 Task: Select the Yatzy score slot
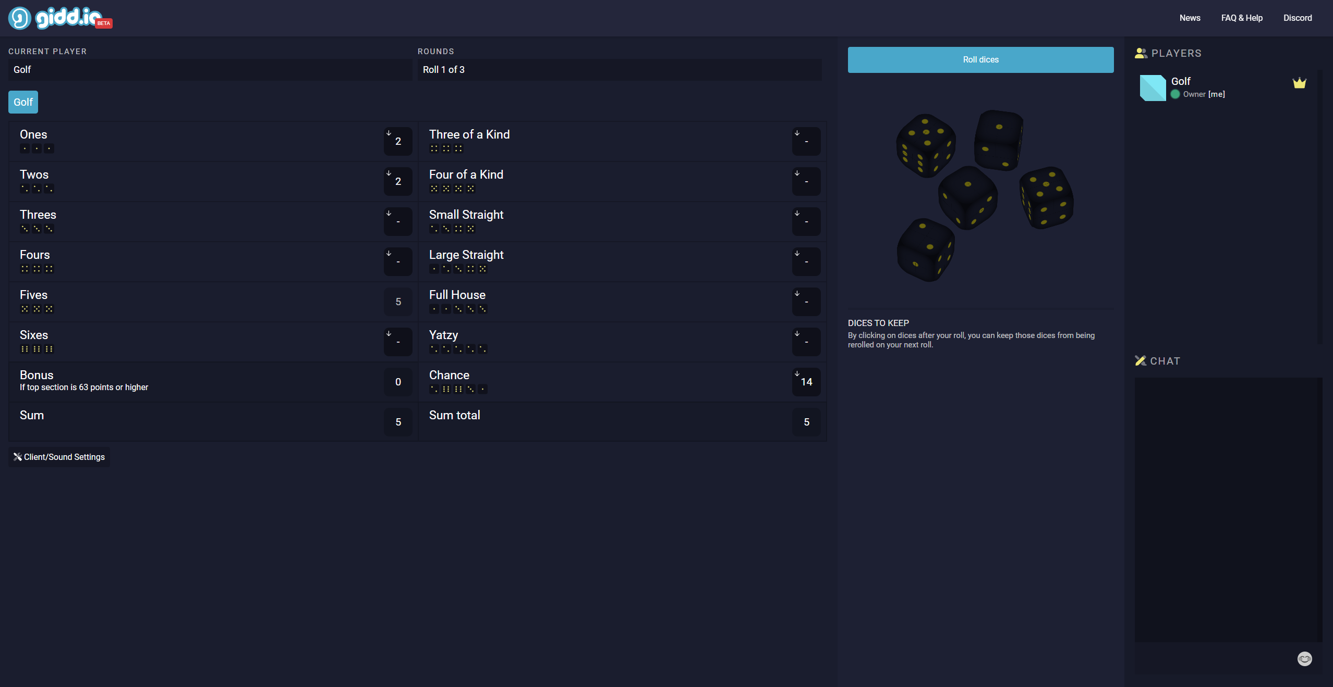click(806, 342)
